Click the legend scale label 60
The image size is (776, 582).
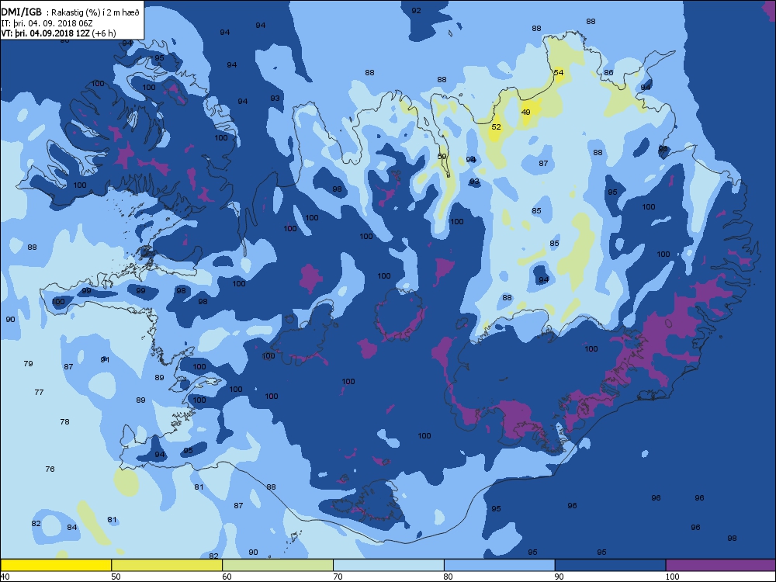tap(227, 576)
